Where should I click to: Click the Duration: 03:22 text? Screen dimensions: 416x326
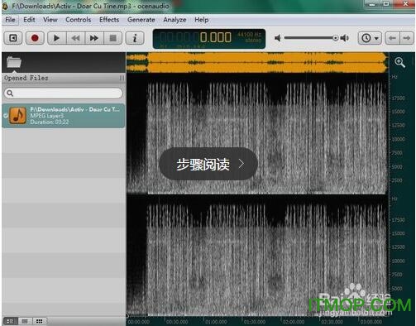(x=50, y=122)
